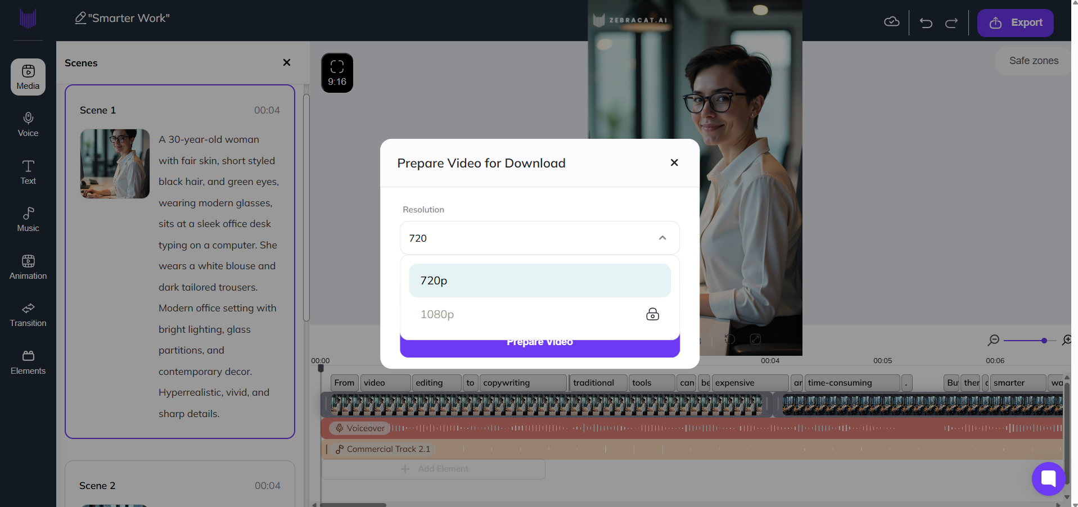
Task: Click the timeline playhead marker
Action: click(321, 368)
